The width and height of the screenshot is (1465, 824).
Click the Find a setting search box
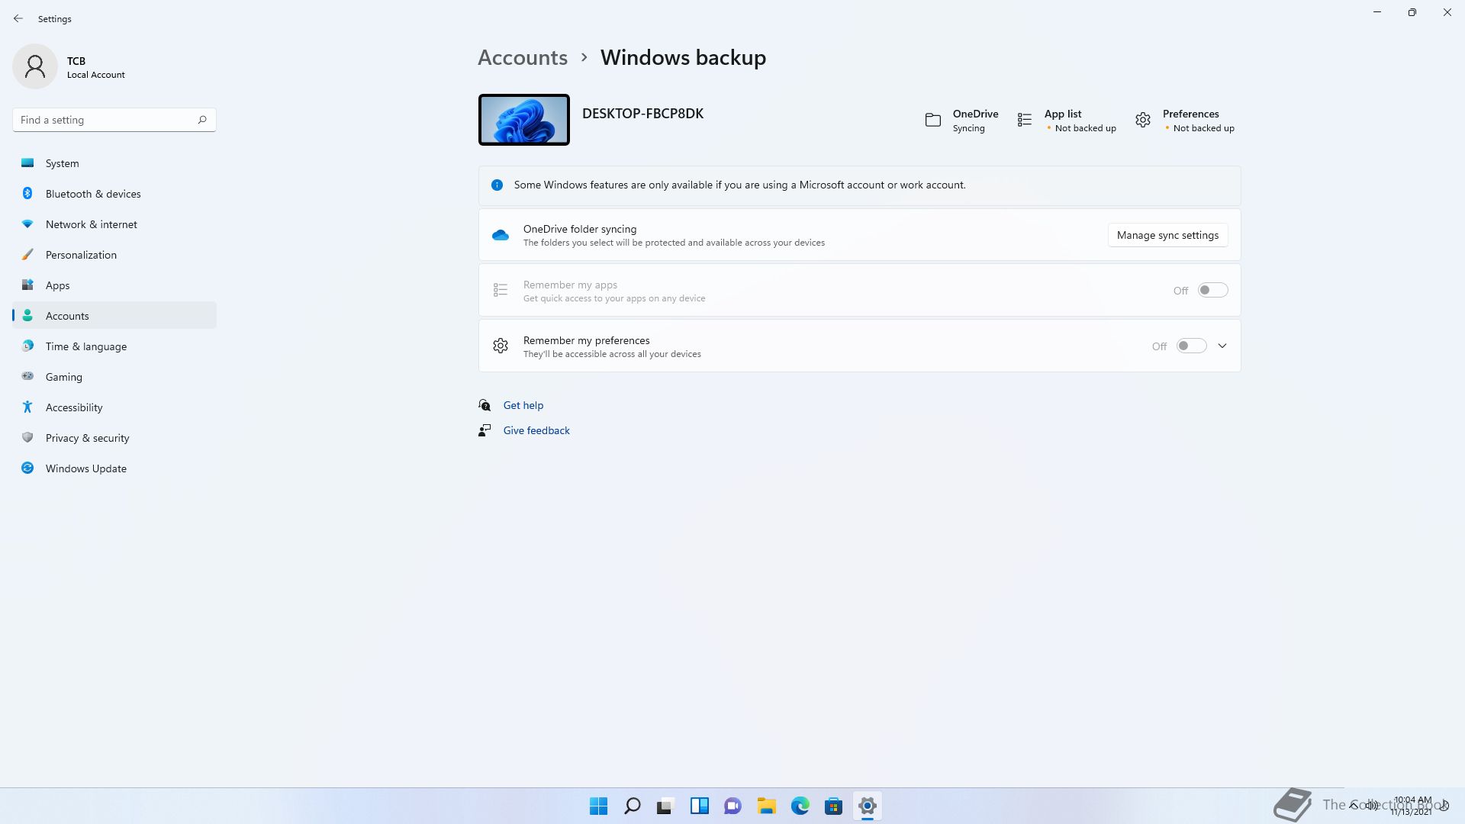click(114, 120)
